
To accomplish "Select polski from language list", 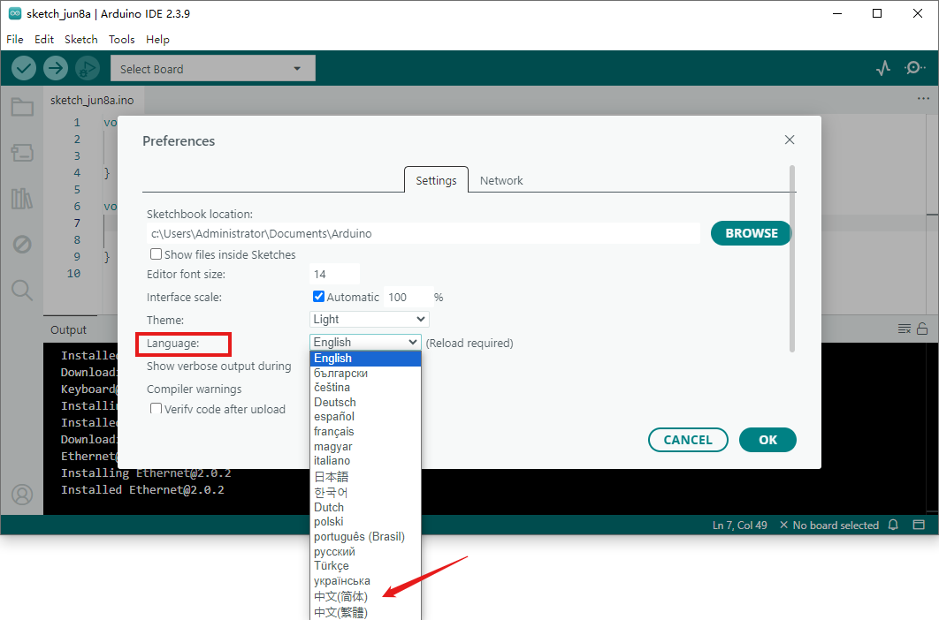I will (x=365, y=521).
